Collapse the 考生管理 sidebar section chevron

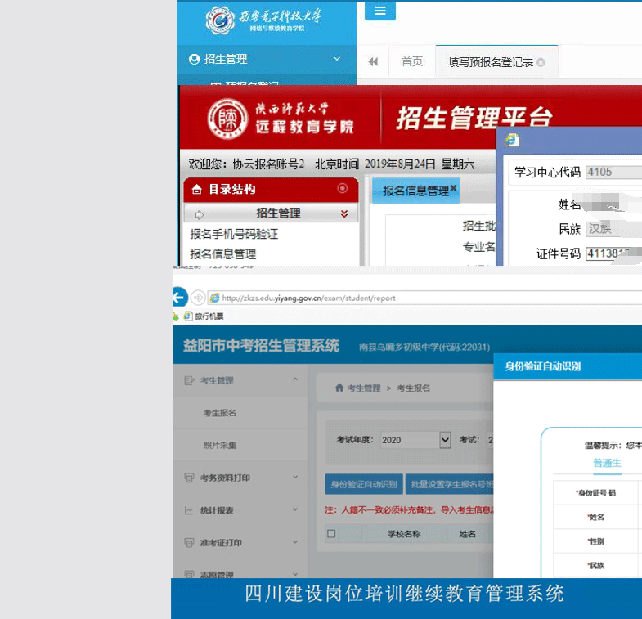(x=295, y=379)
